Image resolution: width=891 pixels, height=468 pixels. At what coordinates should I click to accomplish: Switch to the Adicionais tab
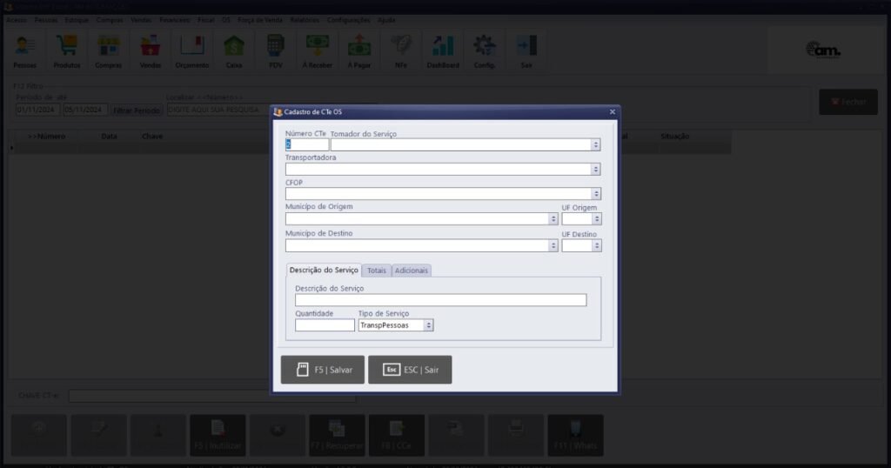(412, 271)
